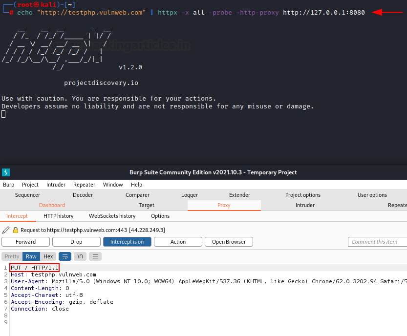Turn off Intercept is on toggle
The height and width of the screenshot is (336, 407).
coord(127,242)
